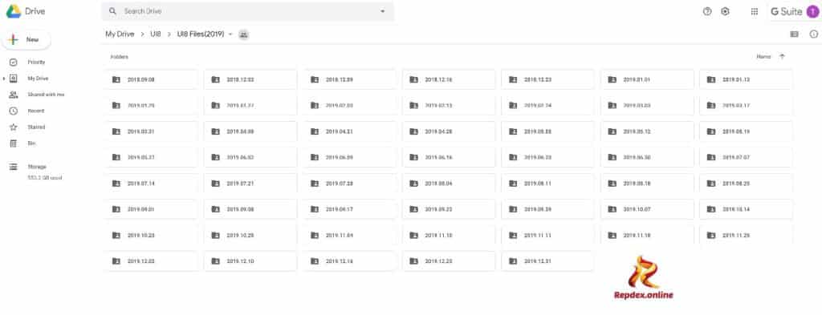
Task: Click the storage used amount text
Action: (x=45, y=178)
